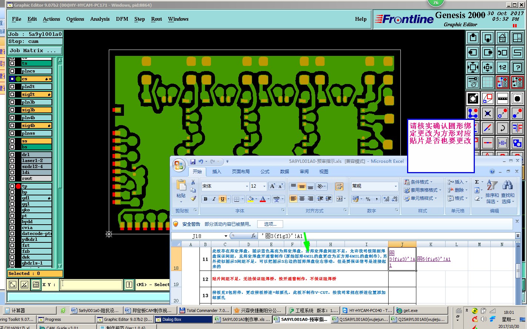Click the Job Matrix button
This screenshot has width=527, height=329.
35,51
